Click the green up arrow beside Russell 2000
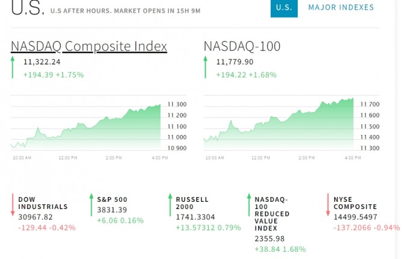404x259 pixels. 170,205
